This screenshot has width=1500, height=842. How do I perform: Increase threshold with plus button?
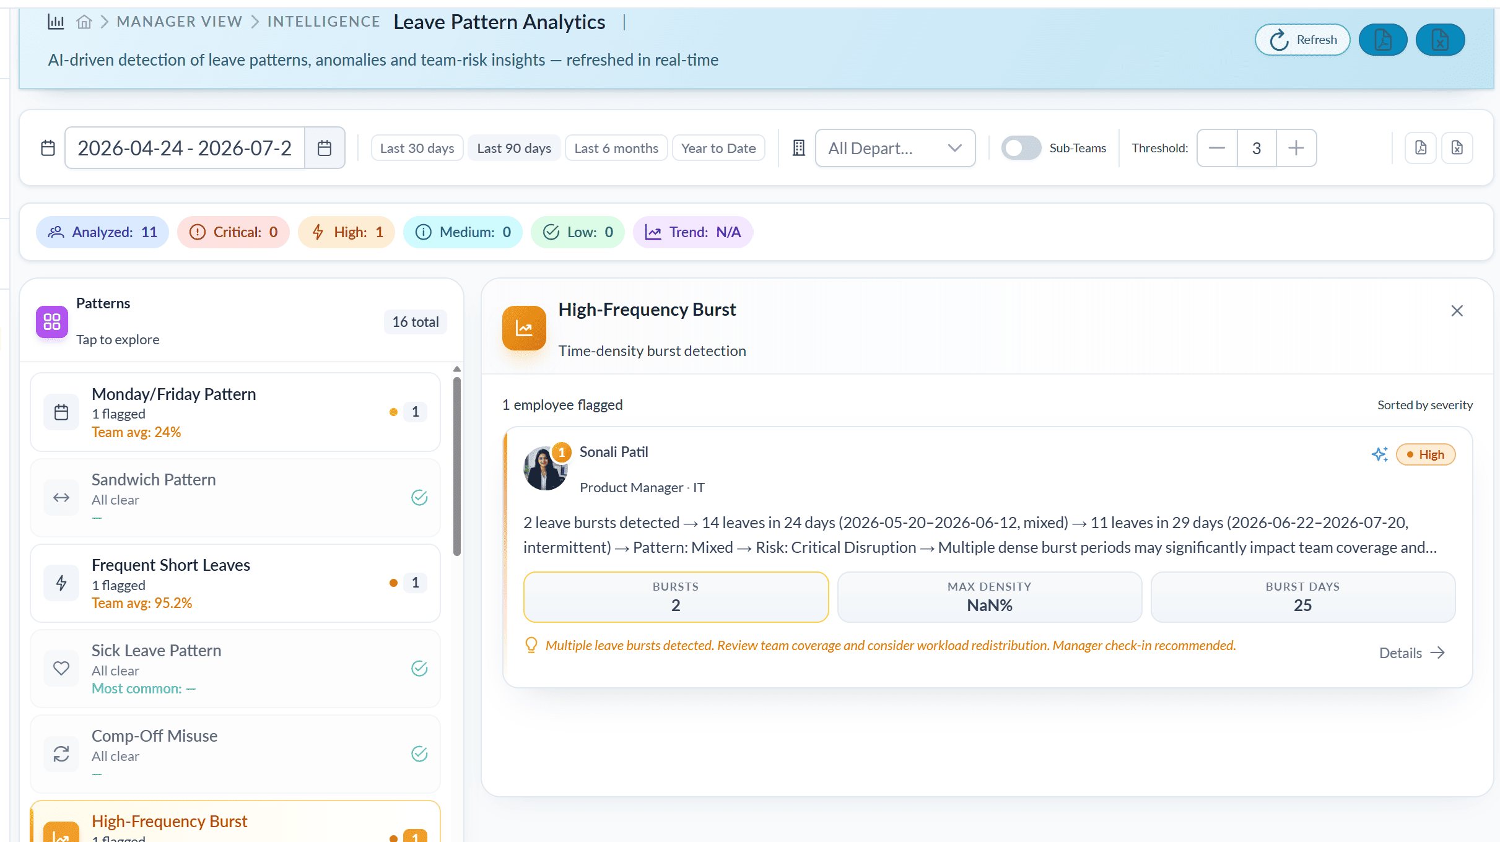(1296, 148)
